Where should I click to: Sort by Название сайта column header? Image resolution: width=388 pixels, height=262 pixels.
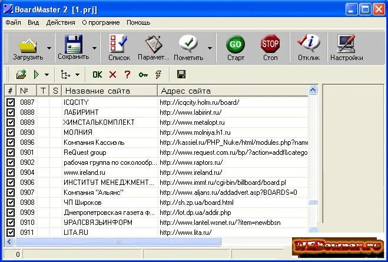point(110,91)
